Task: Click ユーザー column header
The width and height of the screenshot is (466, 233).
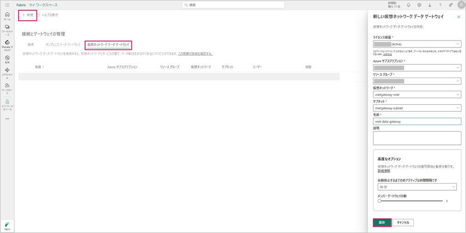Action: point(257,67)
